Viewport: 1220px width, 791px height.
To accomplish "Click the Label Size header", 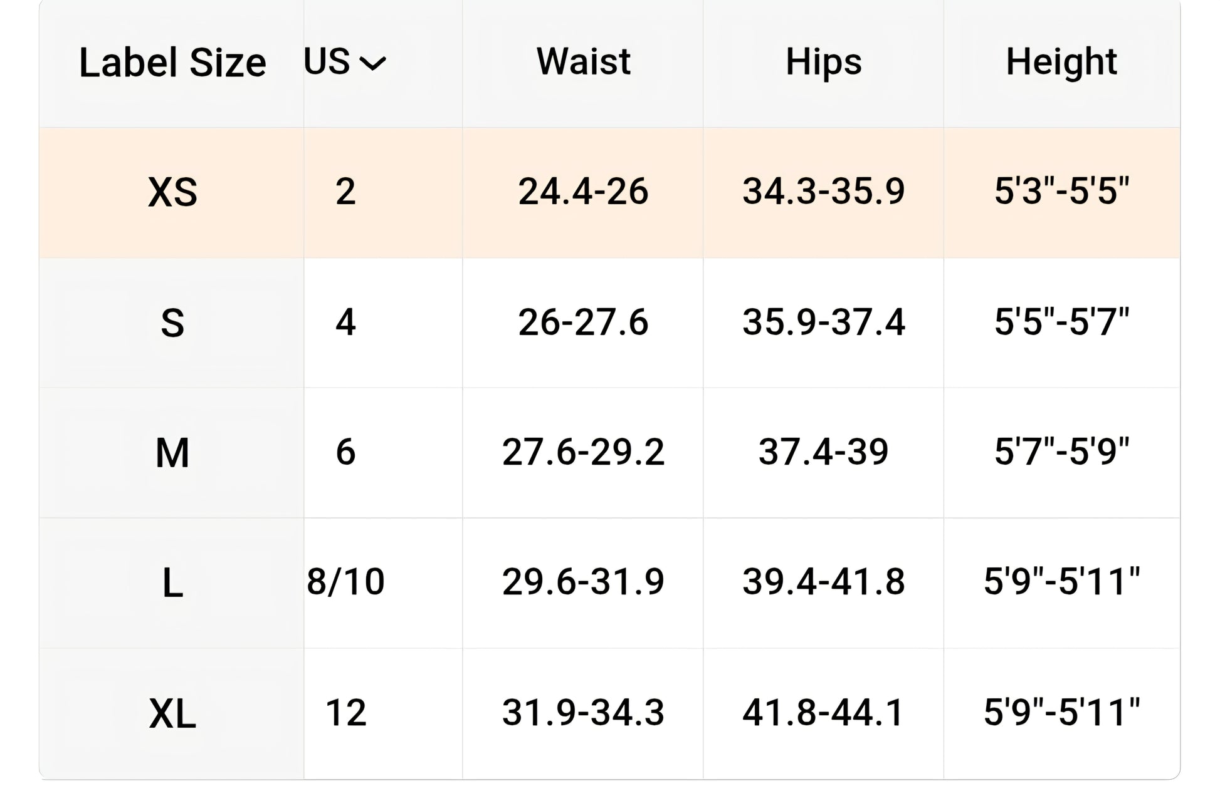I will click(172, 63).
